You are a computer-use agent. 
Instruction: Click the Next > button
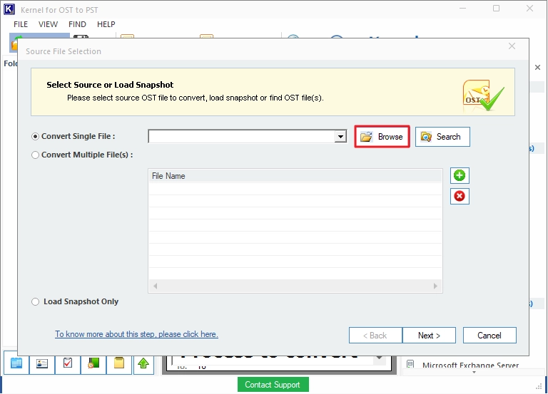coord(429,336)
